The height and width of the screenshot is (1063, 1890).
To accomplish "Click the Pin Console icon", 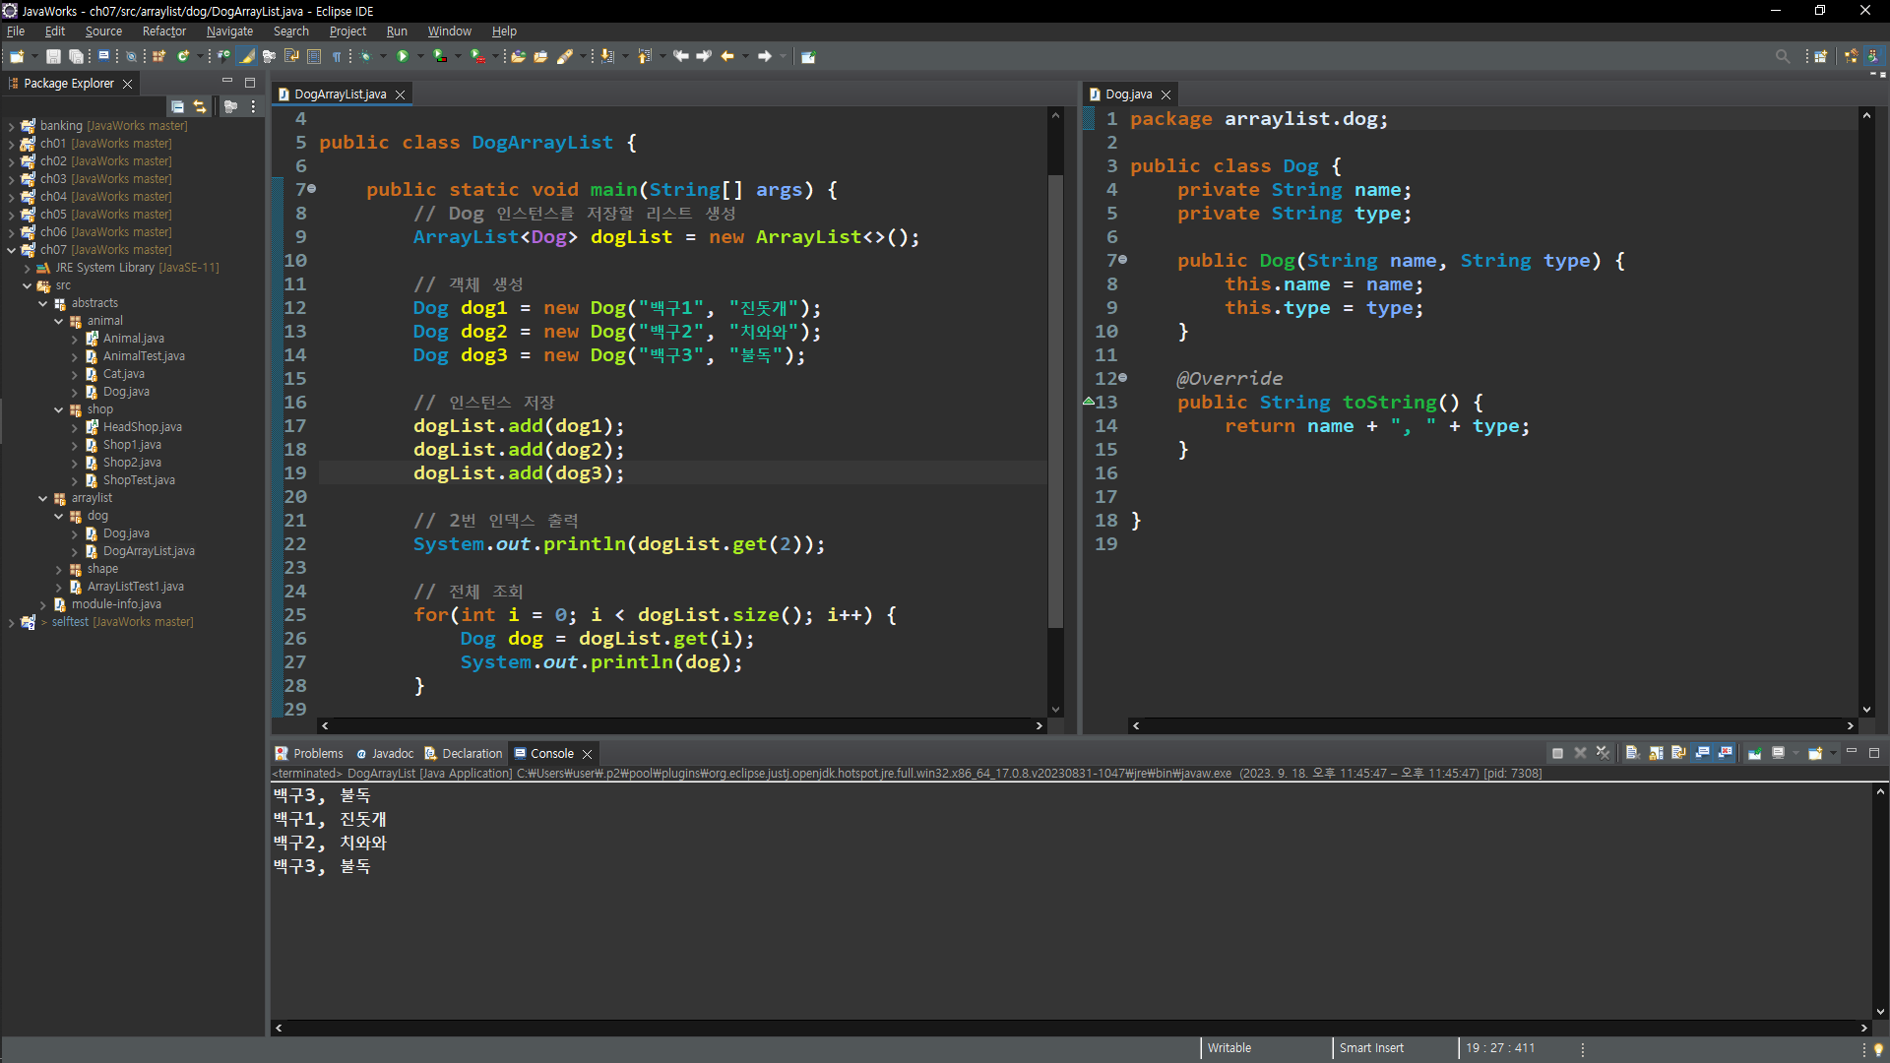I will pyautogui.click(x=1755, y=753).
